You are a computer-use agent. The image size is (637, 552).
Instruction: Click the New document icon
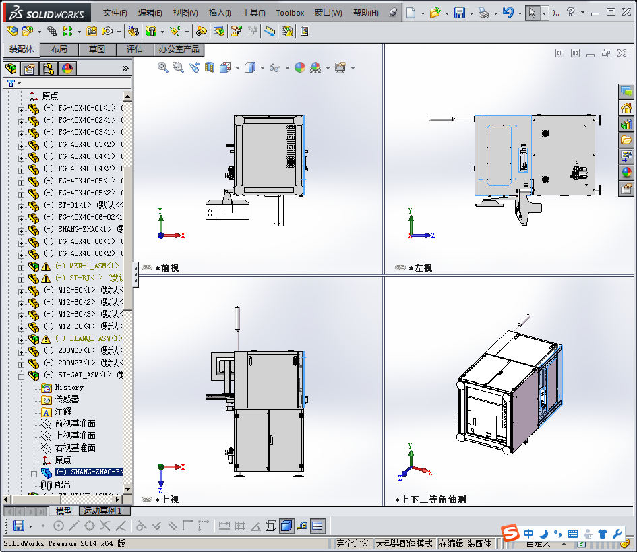tap(411, 13)
